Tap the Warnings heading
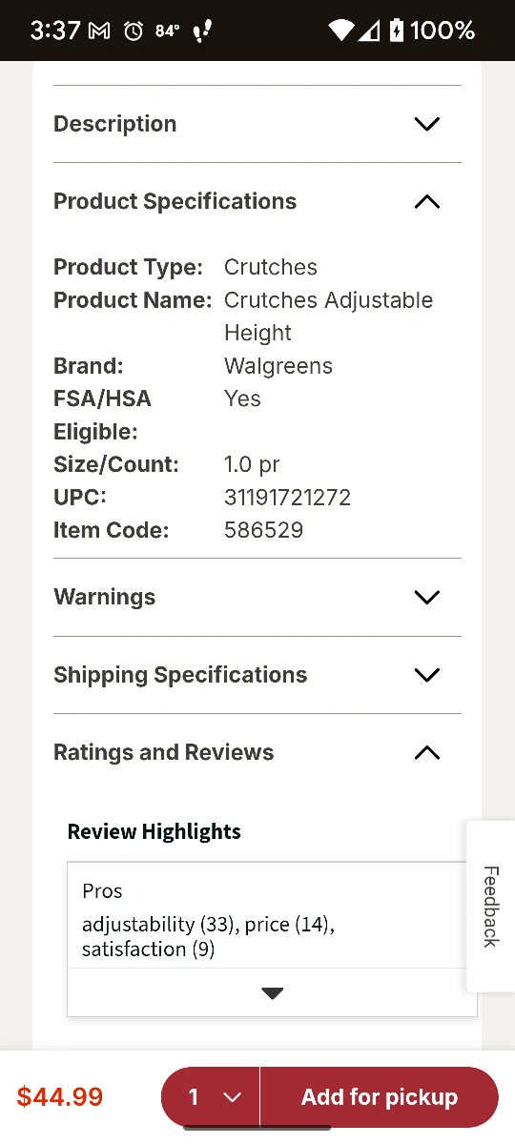Image resolution: width=515 pixels, height=1144 pixels. click(104, 598)
